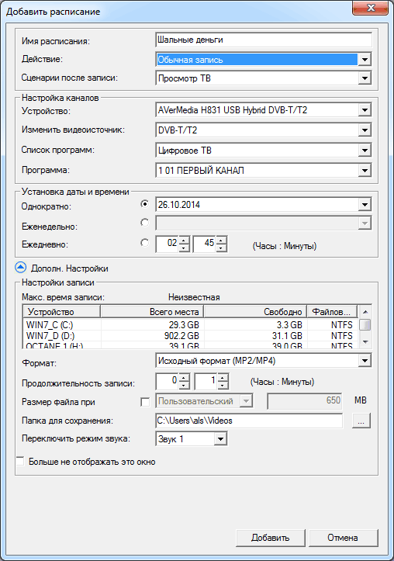The image size is (394, 561).
Task: Click the Добавить button
Action: point(271,538)
